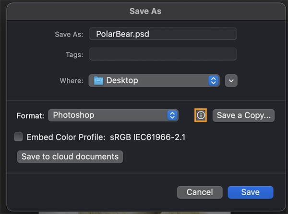Confirm with the blue Save button
The height and width of the screenshot is (214, 288).
tap(250, 192)
